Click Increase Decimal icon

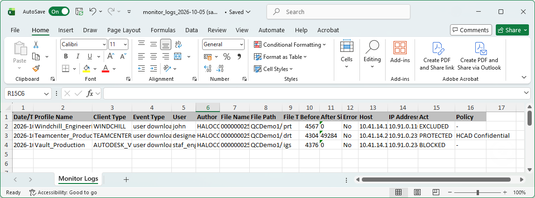208,69
